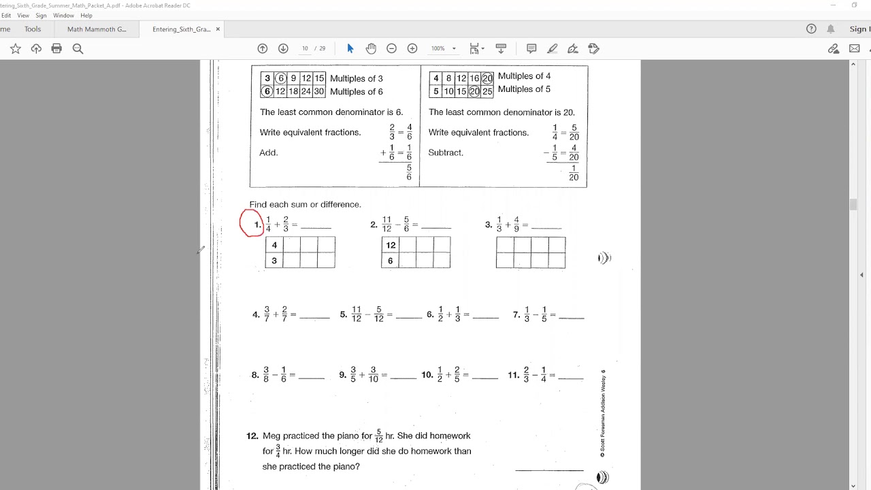The width and height of the screenshot is (871, 490).
Task: Select the highlighter pen tool
Action: [x=553, y=48]
